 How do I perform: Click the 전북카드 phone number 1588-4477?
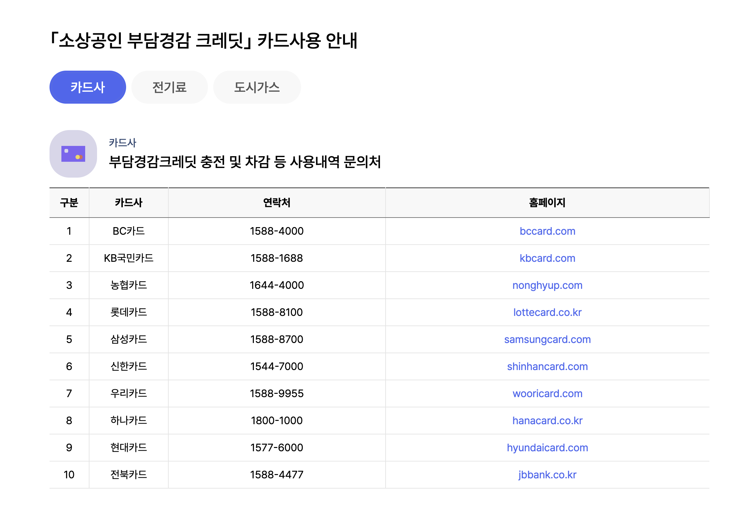(x=277, y=475)
